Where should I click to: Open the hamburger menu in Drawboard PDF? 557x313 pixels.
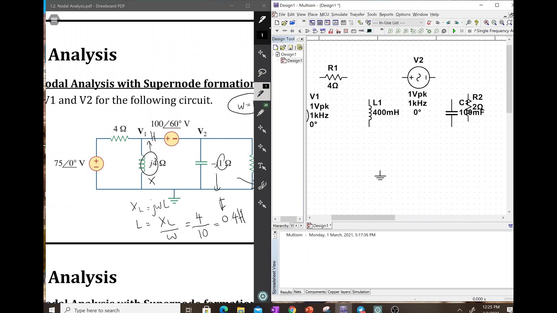tap(54, 20)
